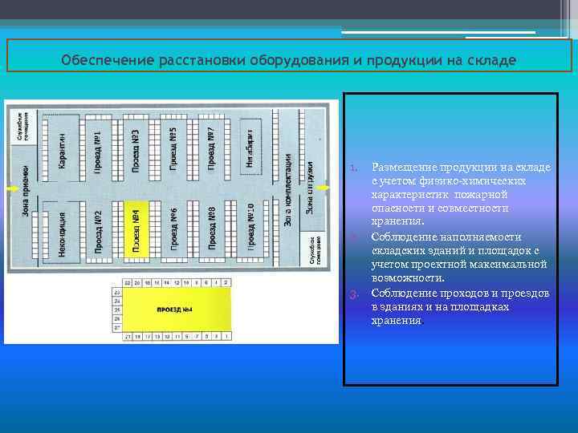Click list item 'Соблюдение проходов и проездов'
The height and width of the screenshot is (433, 578).
460,306
